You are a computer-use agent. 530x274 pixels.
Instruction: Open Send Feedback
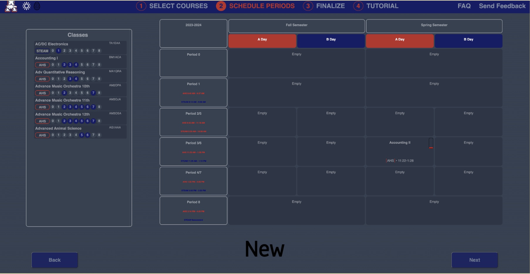(x=502, y=6)
